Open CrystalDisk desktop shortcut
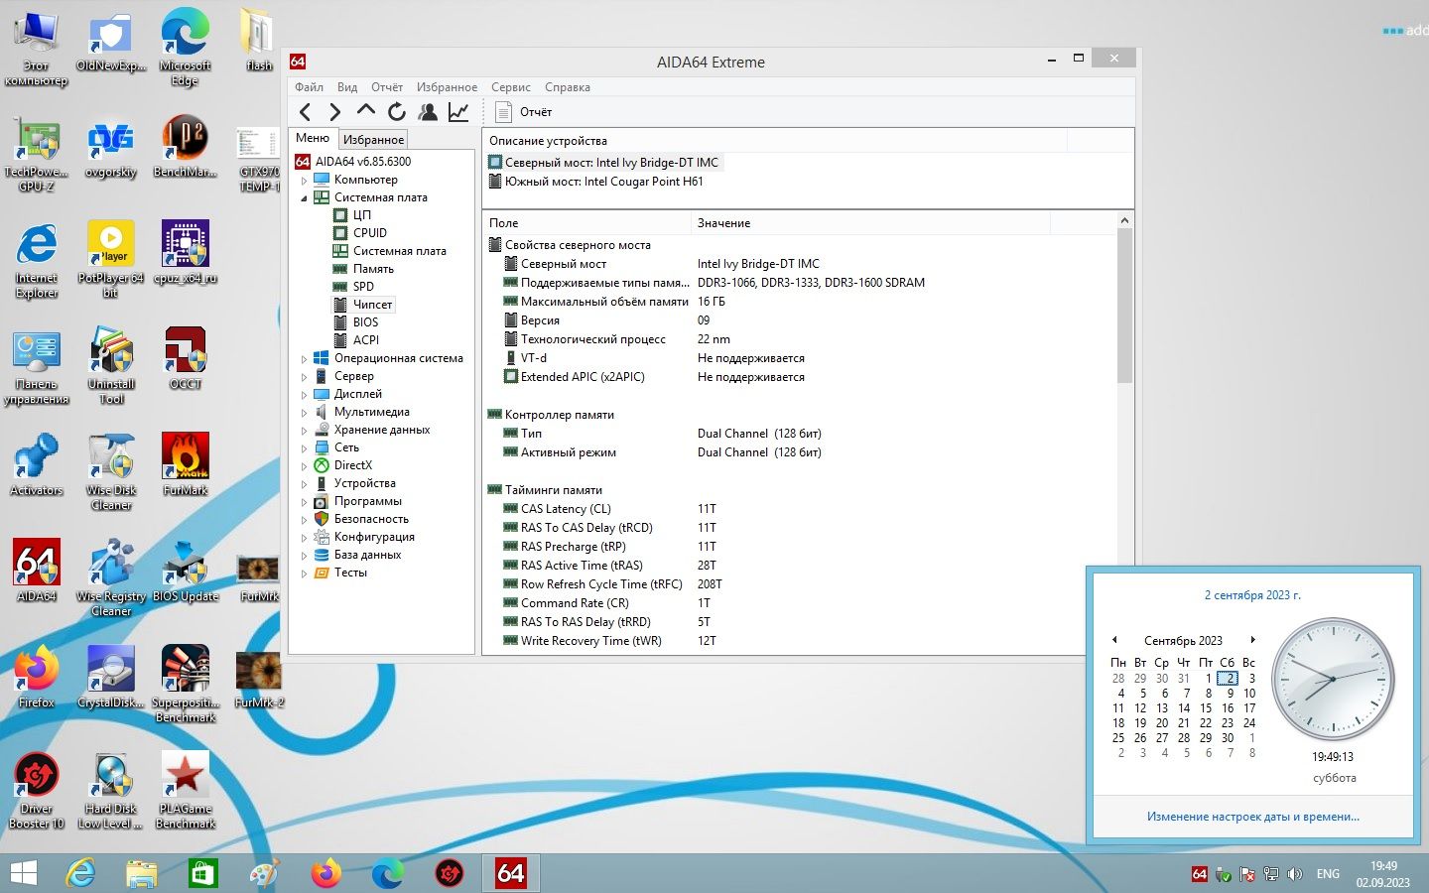The width and height of the screenshot is (1429, 893). pyautogui.click(x=111, y=678)
